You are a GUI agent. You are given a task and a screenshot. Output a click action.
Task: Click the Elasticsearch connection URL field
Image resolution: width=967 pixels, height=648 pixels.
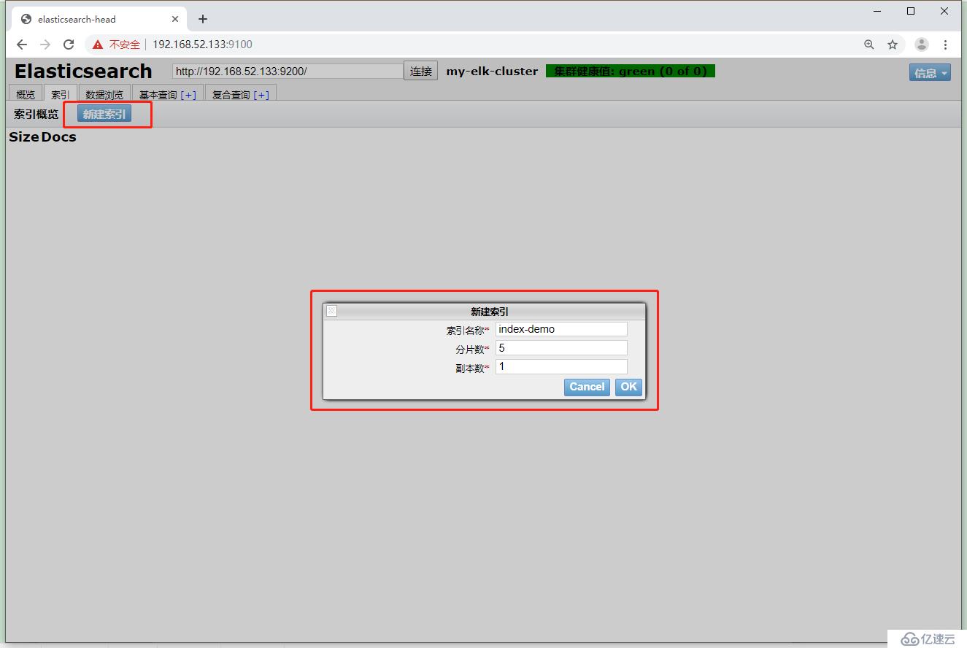288,71
